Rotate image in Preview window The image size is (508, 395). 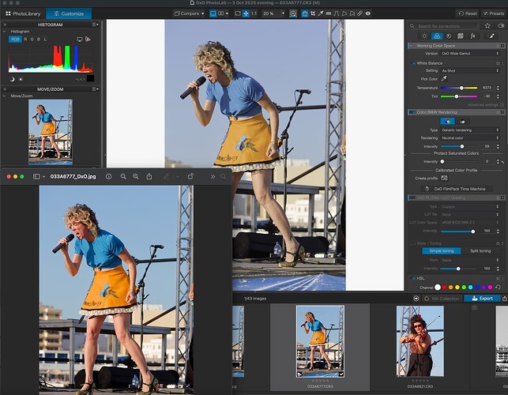pyautogui.click(x=190, y=176)
